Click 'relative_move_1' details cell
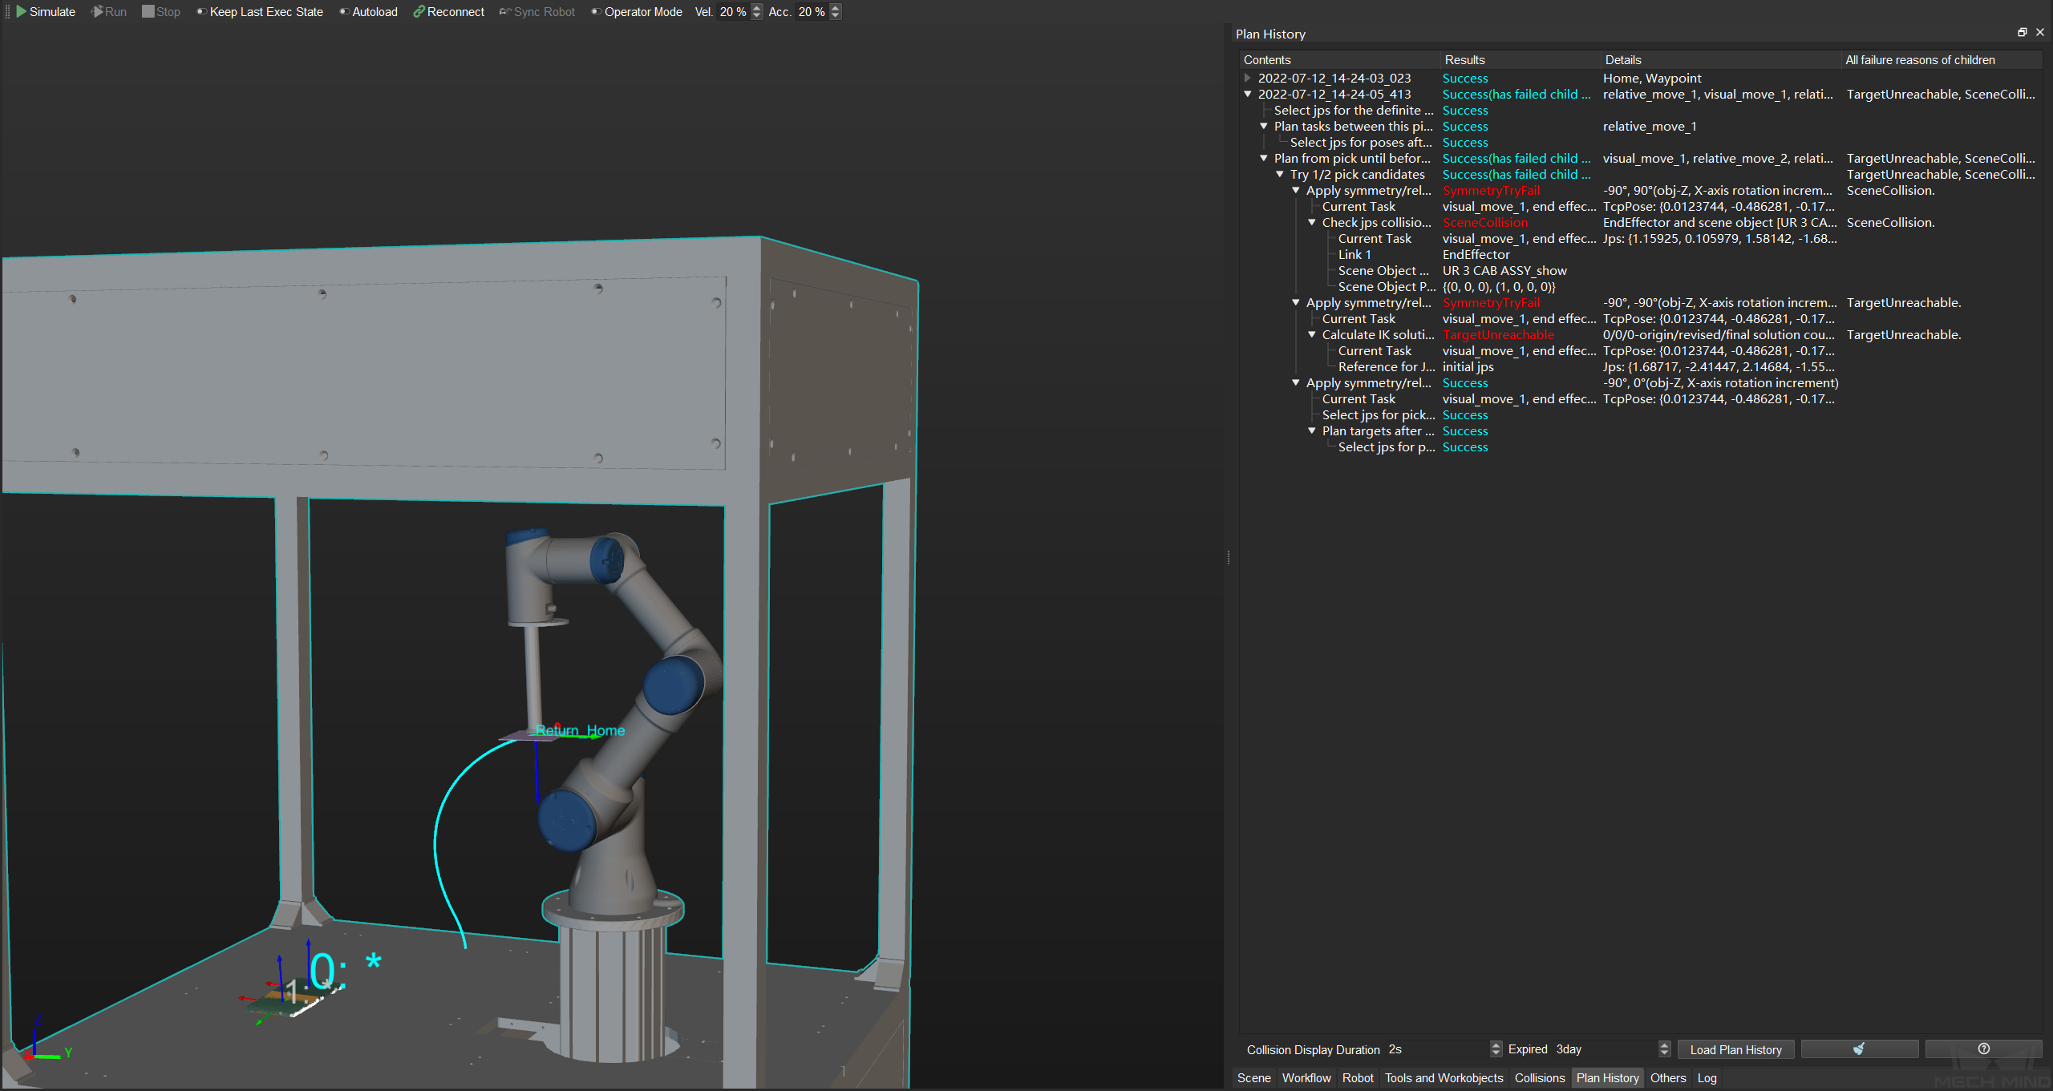The height and width of the screenshot is (1091, 2053). pyautogui.click(x=1650, y=127)
